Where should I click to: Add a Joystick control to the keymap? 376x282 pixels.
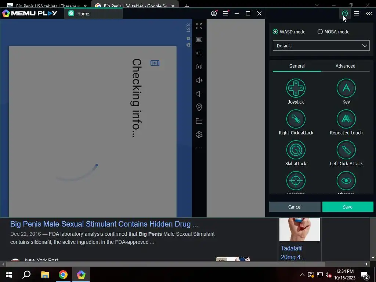coord(296,88)
